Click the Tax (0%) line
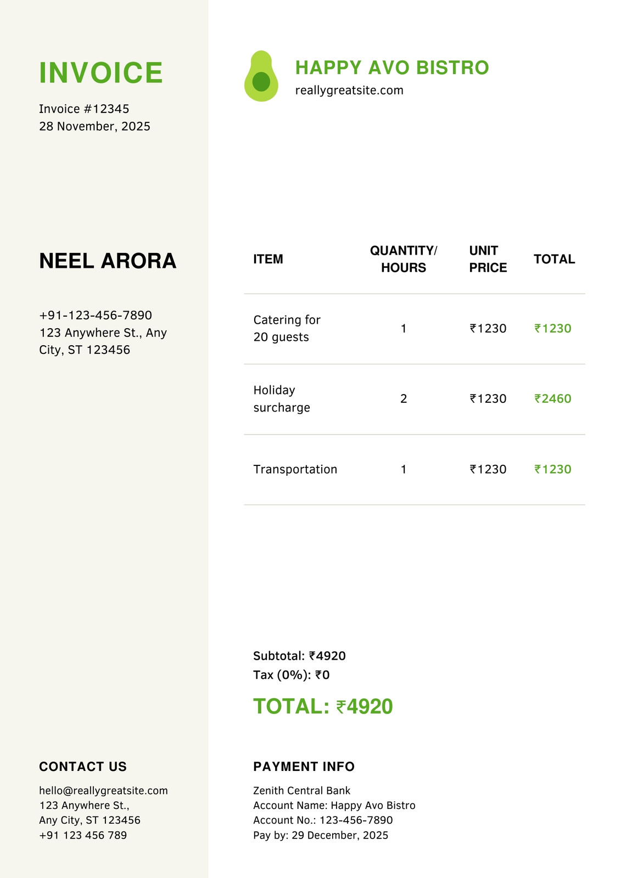This screenshot has width=621, height=878. [x=292, y=675]
